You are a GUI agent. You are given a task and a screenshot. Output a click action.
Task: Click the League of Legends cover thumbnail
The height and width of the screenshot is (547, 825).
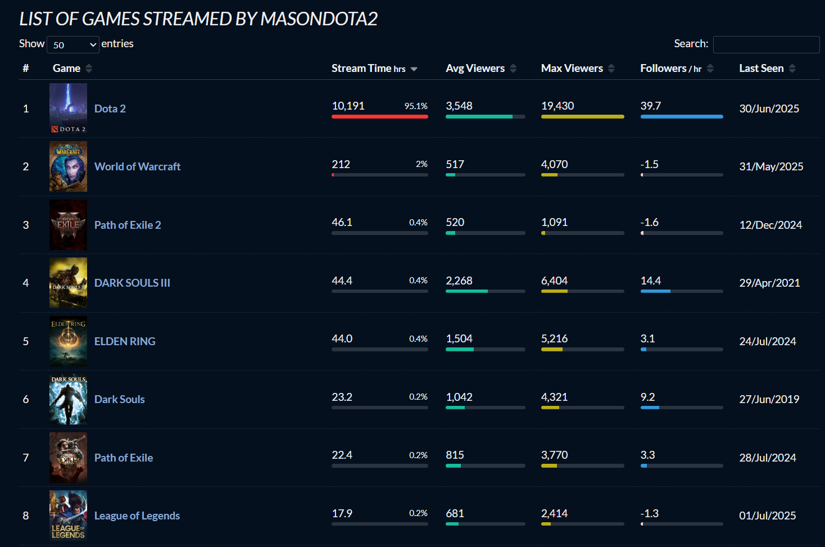pos(68,516)
